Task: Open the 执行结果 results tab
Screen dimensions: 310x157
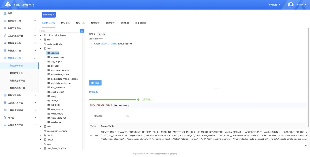Action: (93, 92)
